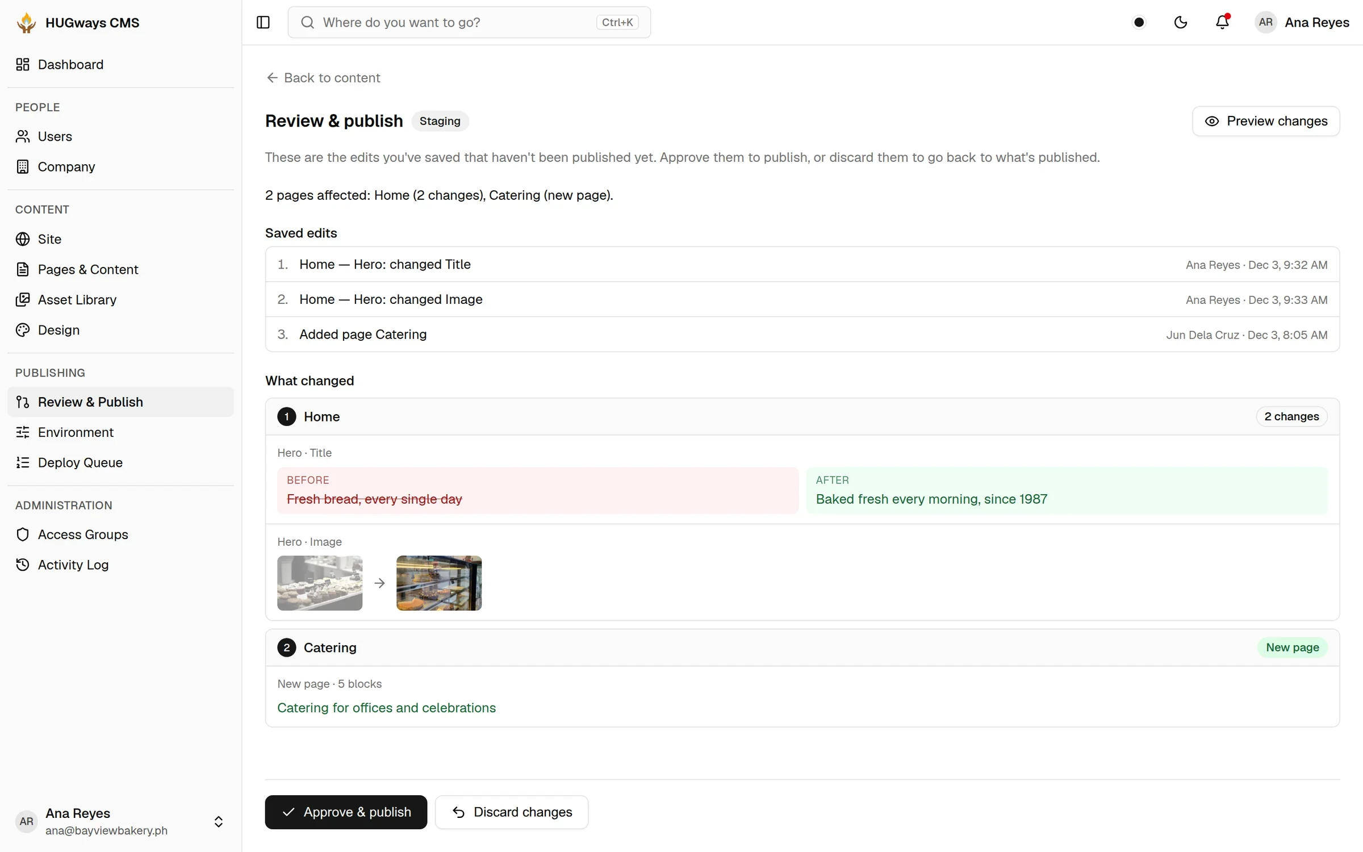Open Access Groups

tap(120, 534)
